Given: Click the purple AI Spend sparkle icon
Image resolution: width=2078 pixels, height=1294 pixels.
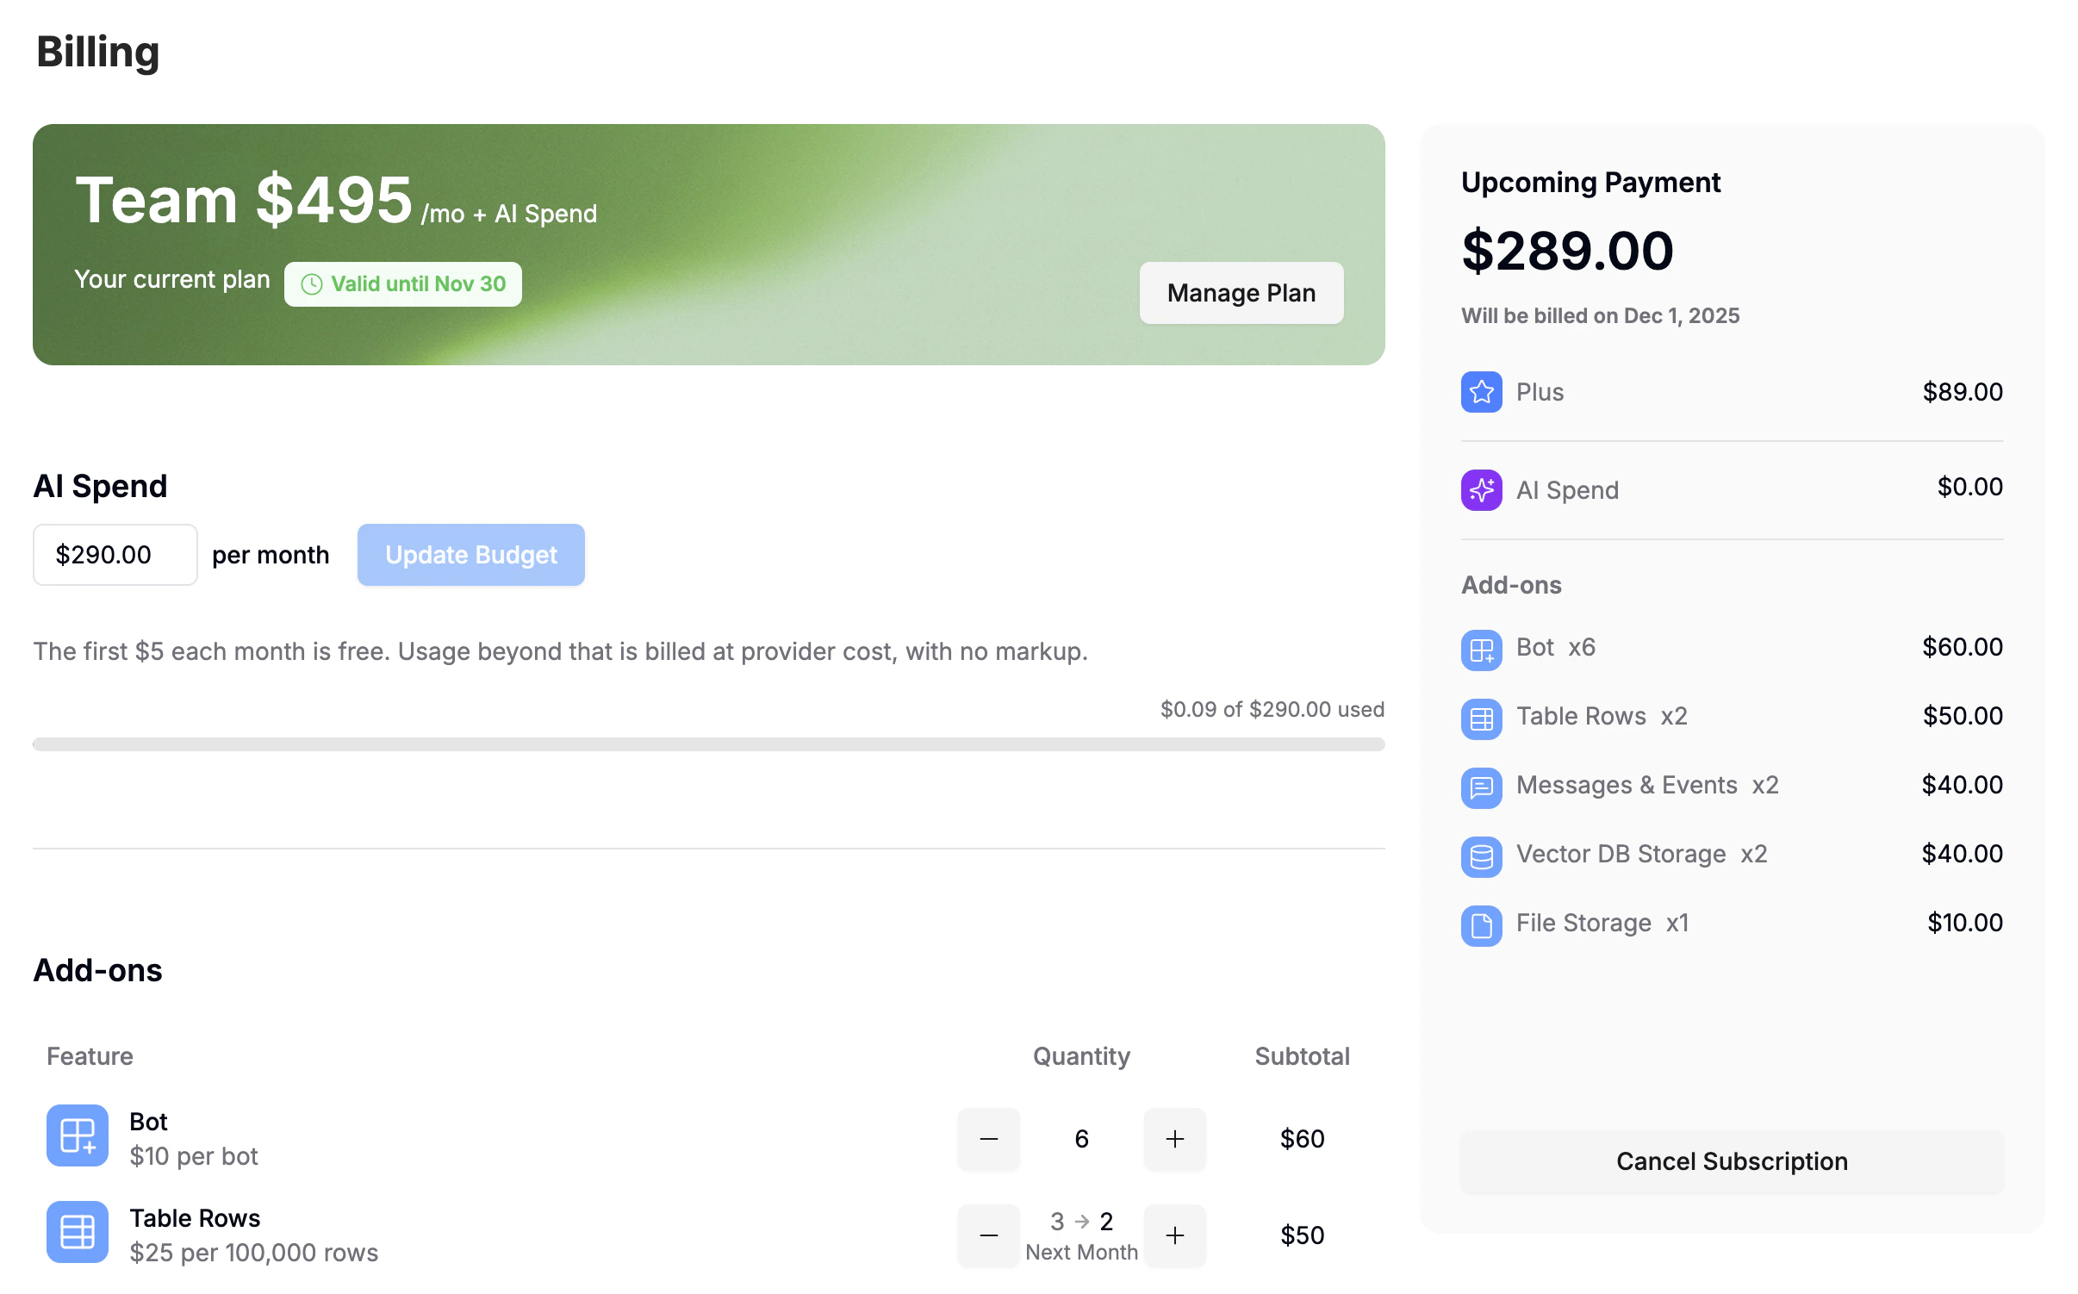Looking at the screenshot, I should pos(1481,489).
